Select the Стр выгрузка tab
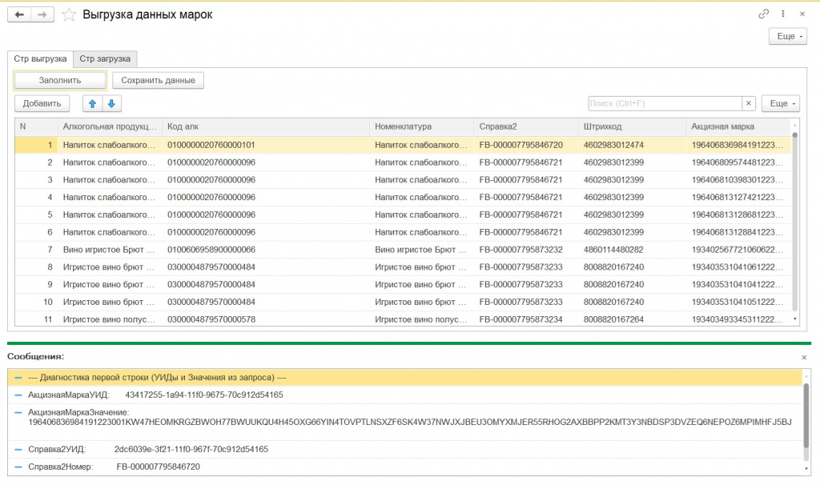This screenshot has height=485, width=820. point(40,58)
